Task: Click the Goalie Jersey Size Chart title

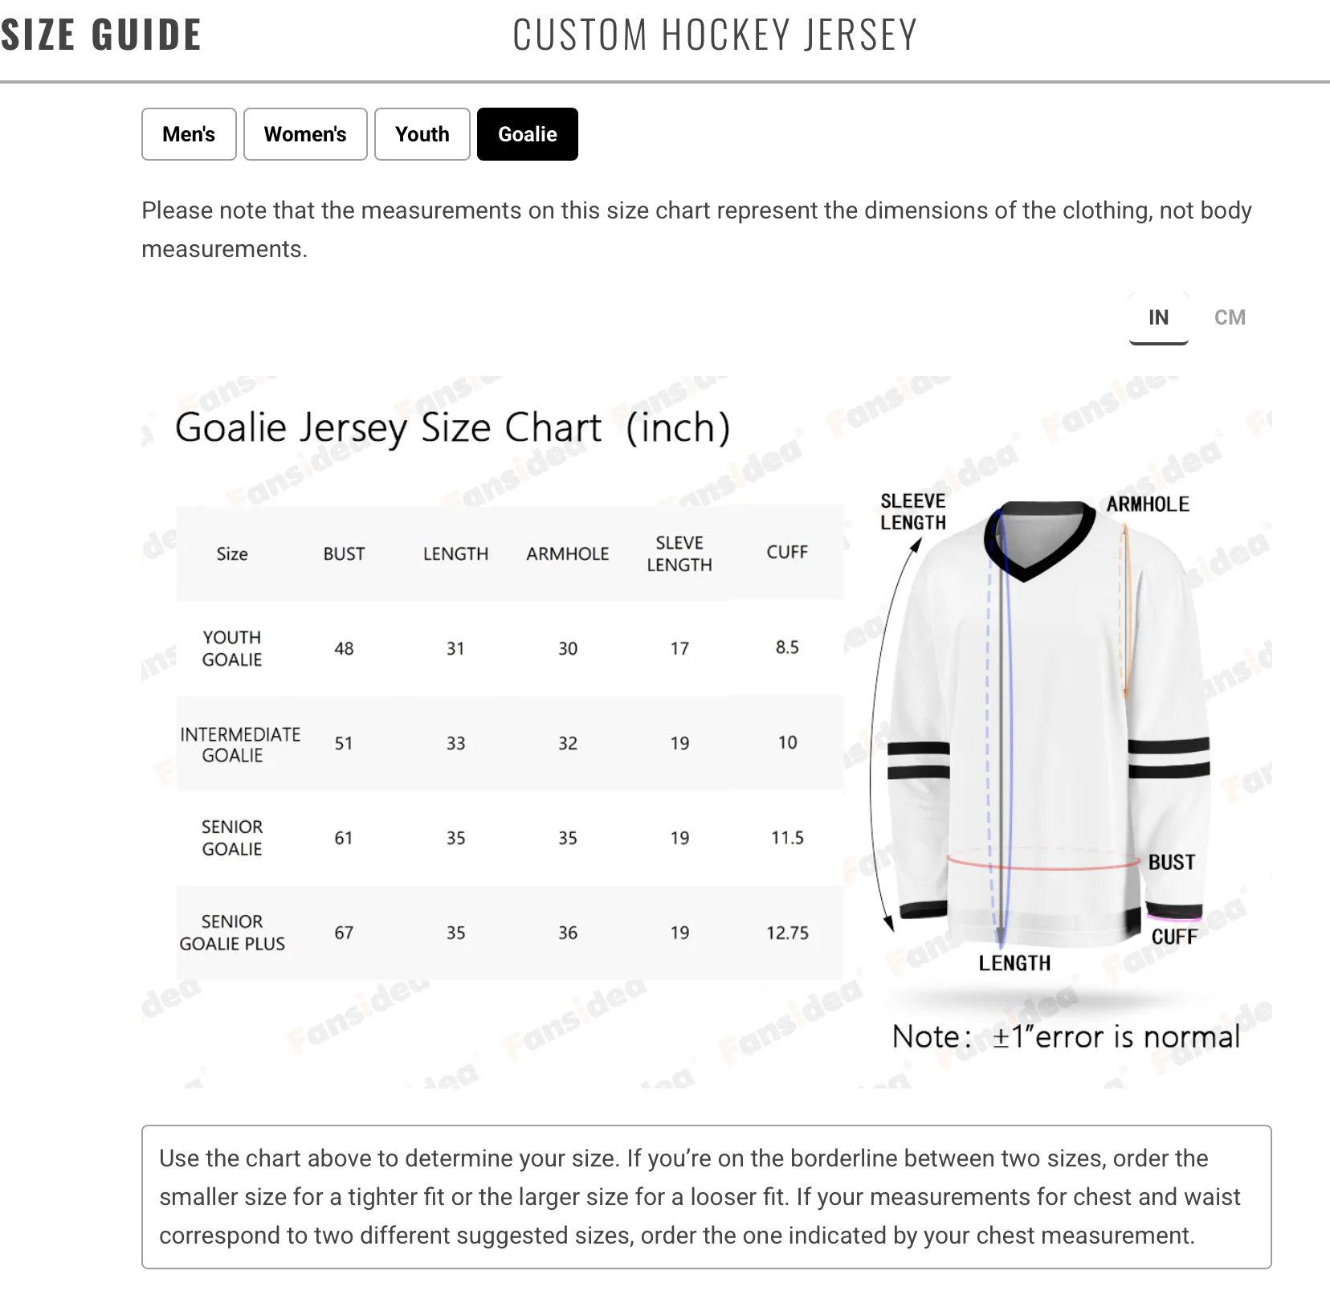Action: click(452, 427)
